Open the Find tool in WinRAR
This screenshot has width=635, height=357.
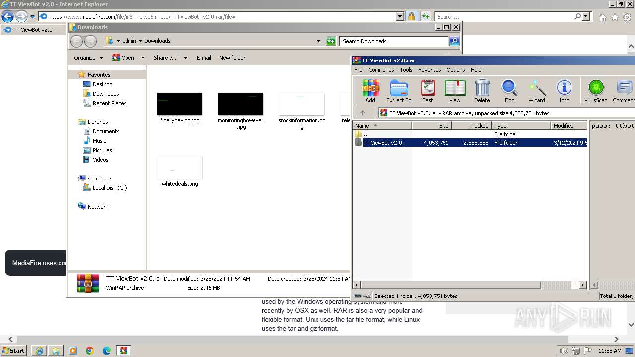[509, 91]
